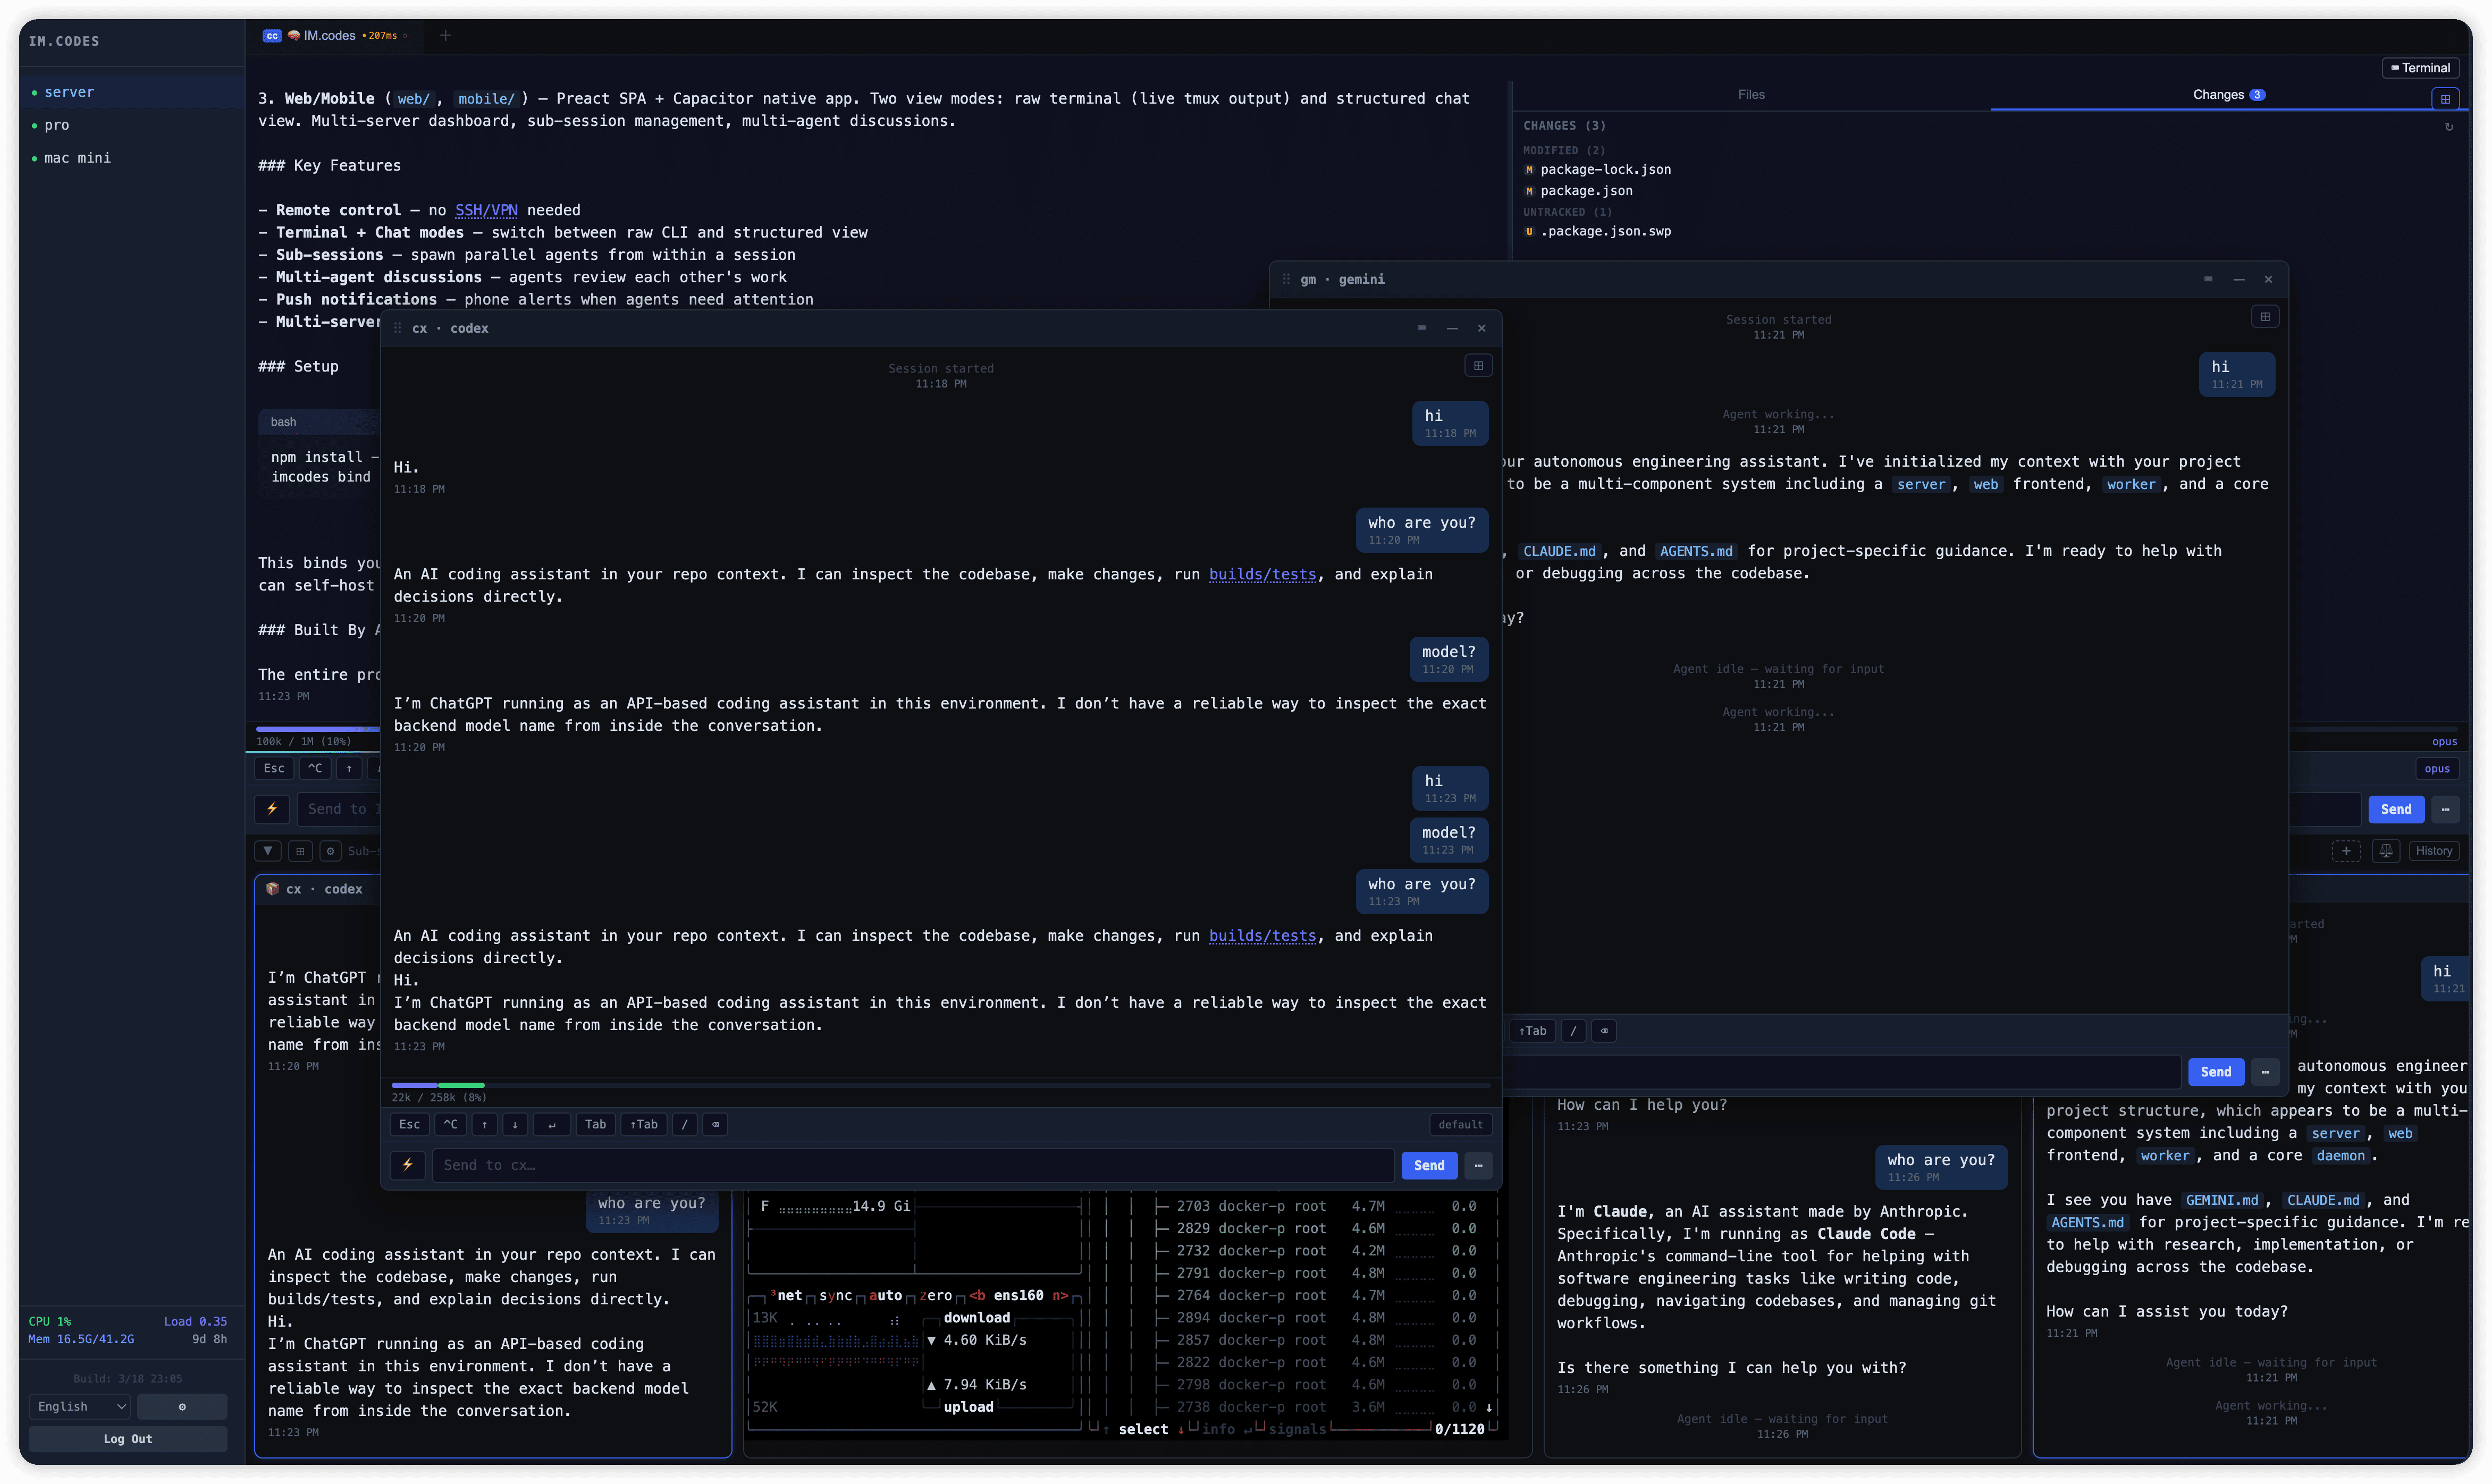This screenshot has width=2492, height=1484.
Task: Select the grid view icon under the Terminal button
Action: [x=2447, y=99]
